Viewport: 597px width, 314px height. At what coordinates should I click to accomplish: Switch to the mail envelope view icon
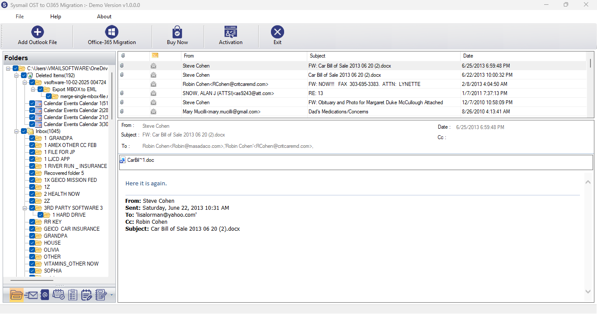[x=31, y=295]
